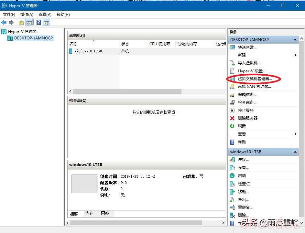The image size is (305, 233).
Task: Switch to the 内存 tab
Action: 90,213
